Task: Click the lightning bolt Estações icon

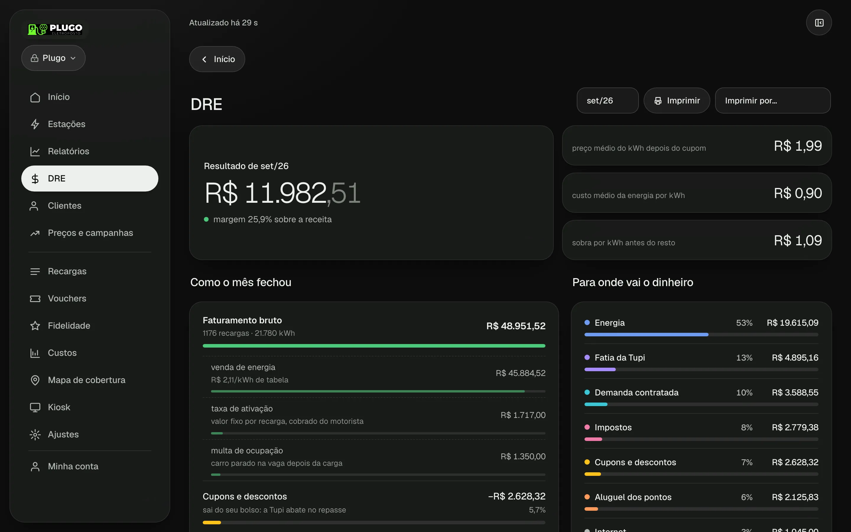Action: 35,124
